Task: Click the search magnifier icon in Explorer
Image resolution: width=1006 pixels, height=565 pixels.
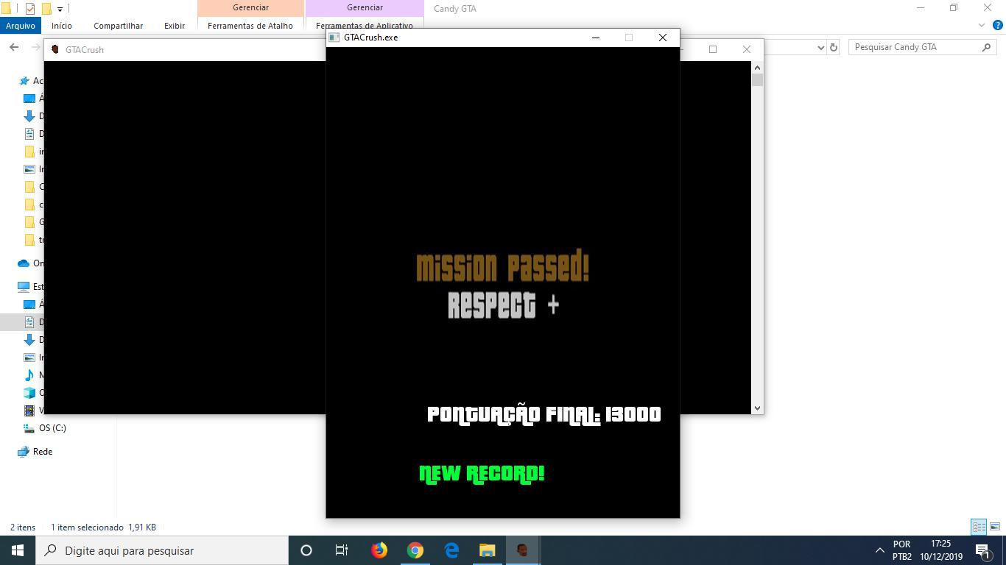Action: click(987, 47)
